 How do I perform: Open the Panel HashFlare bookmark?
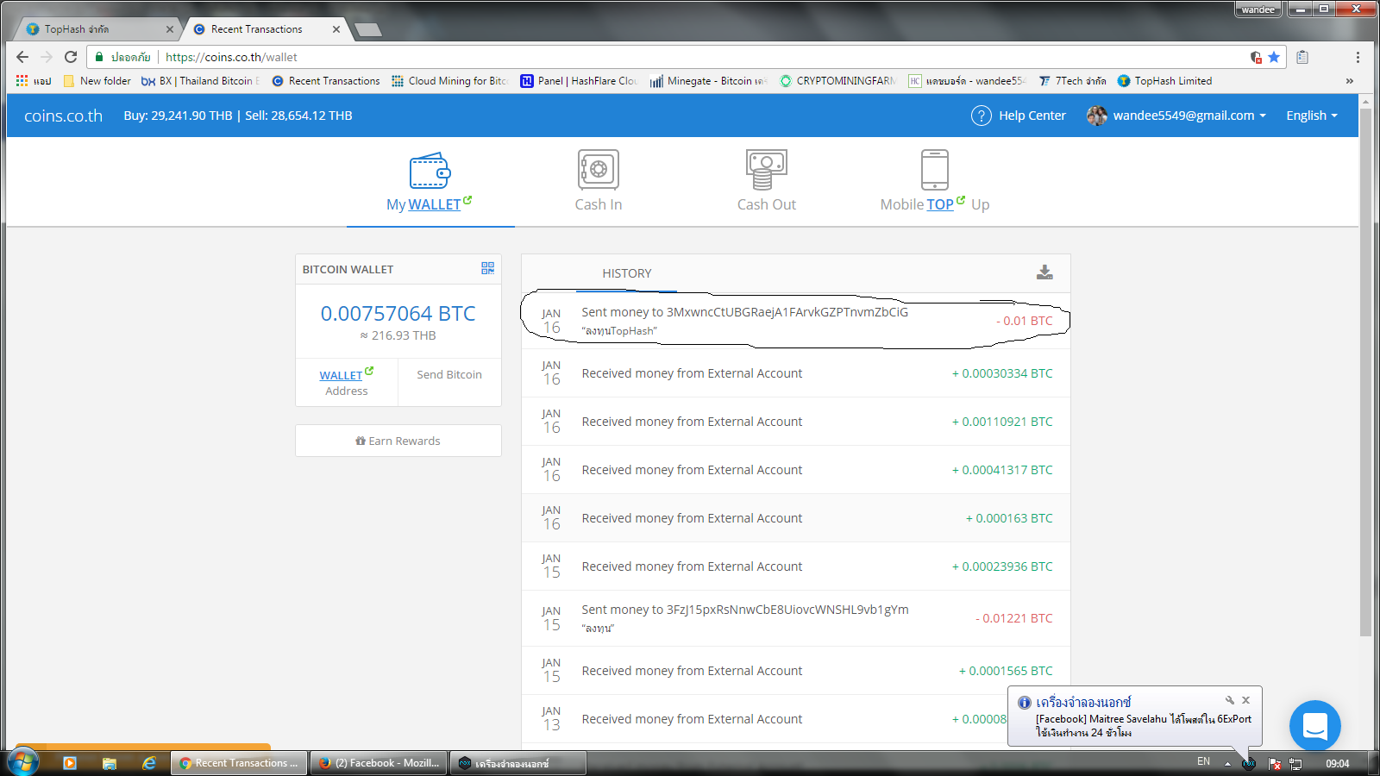click(580, 81)
